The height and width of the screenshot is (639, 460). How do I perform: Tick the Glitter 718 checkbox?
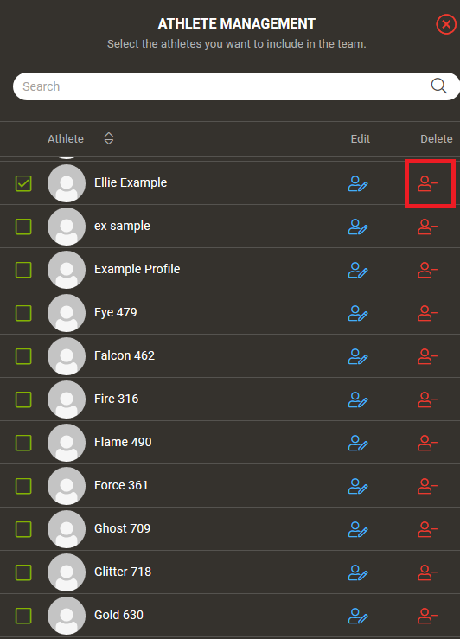[23, 572]
